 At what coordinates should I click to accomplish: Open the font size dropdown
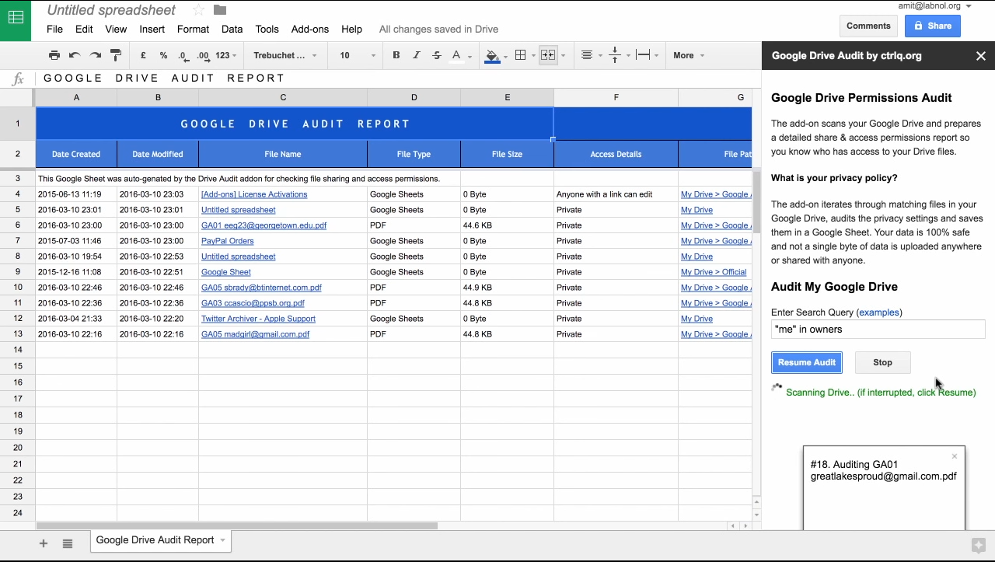(x=358, y=55)
